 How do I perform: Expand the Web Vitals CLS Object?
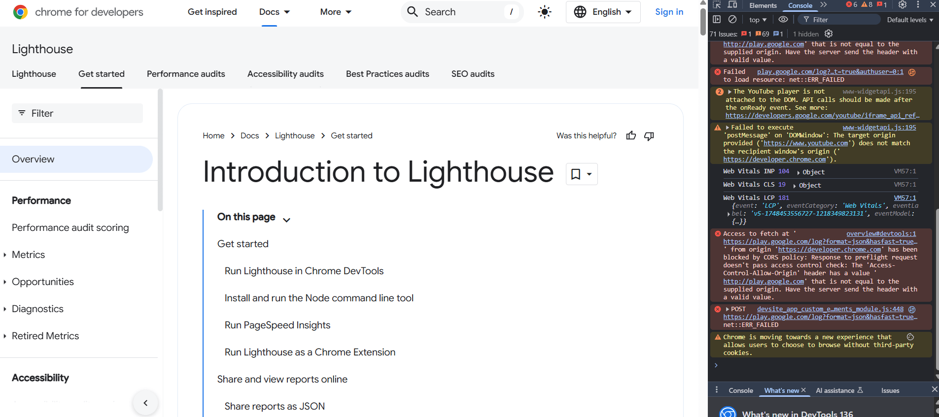tap(795, 186)
